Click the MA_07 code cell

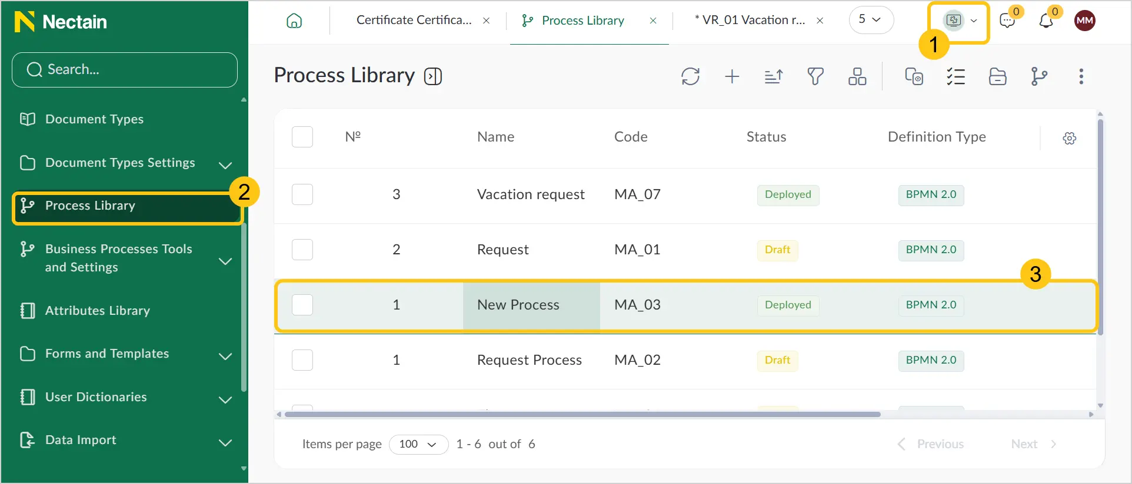click(x=637, y=194)
